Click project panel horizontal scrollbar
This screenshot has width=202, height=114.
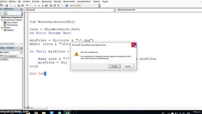(x=7, y=44)
